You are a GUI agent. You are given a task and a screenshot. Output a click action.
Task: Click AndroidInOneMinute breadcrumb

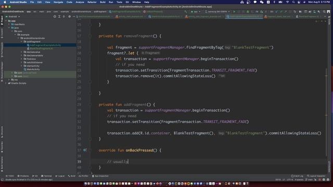(x=13, y=11)
